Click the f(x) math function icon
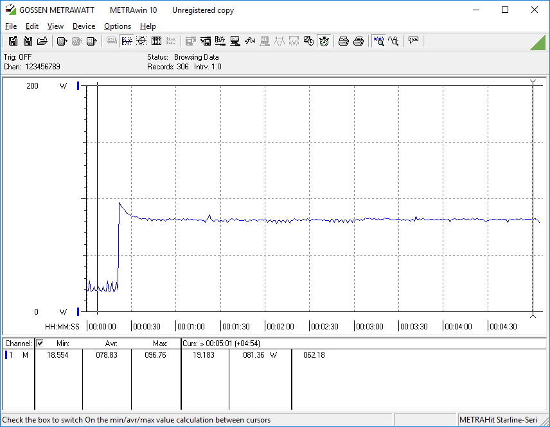The height and width of the screenshot is (427, 550). [250, 41]
